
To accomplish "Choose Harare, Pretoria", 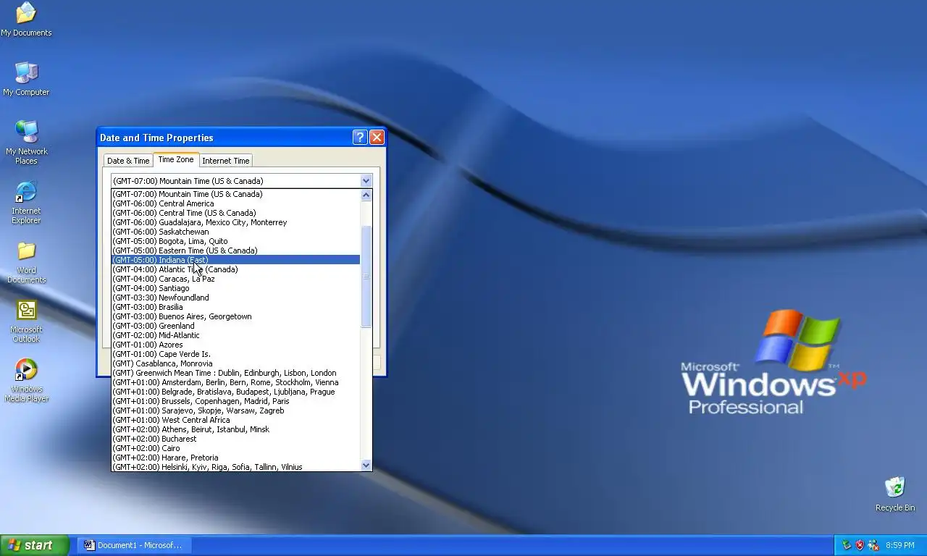I will (x=235, y=458).
